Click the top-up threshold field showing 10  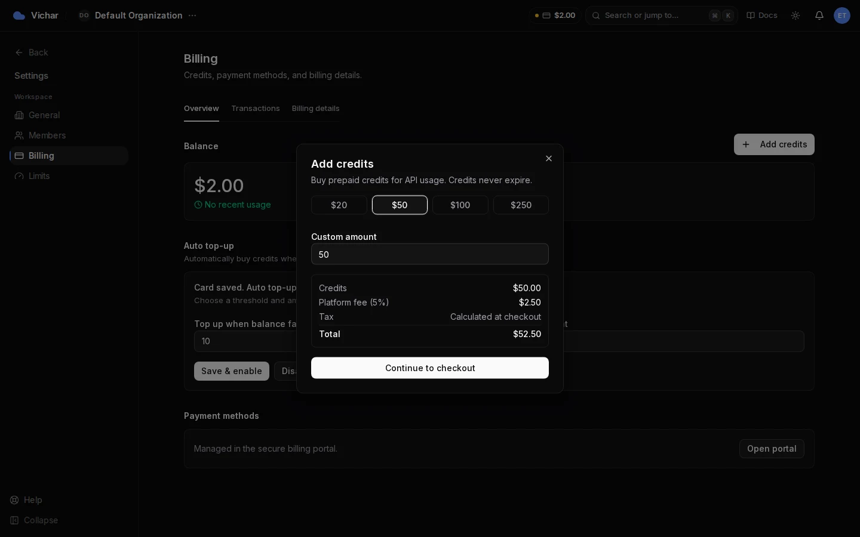pos(245,341)
